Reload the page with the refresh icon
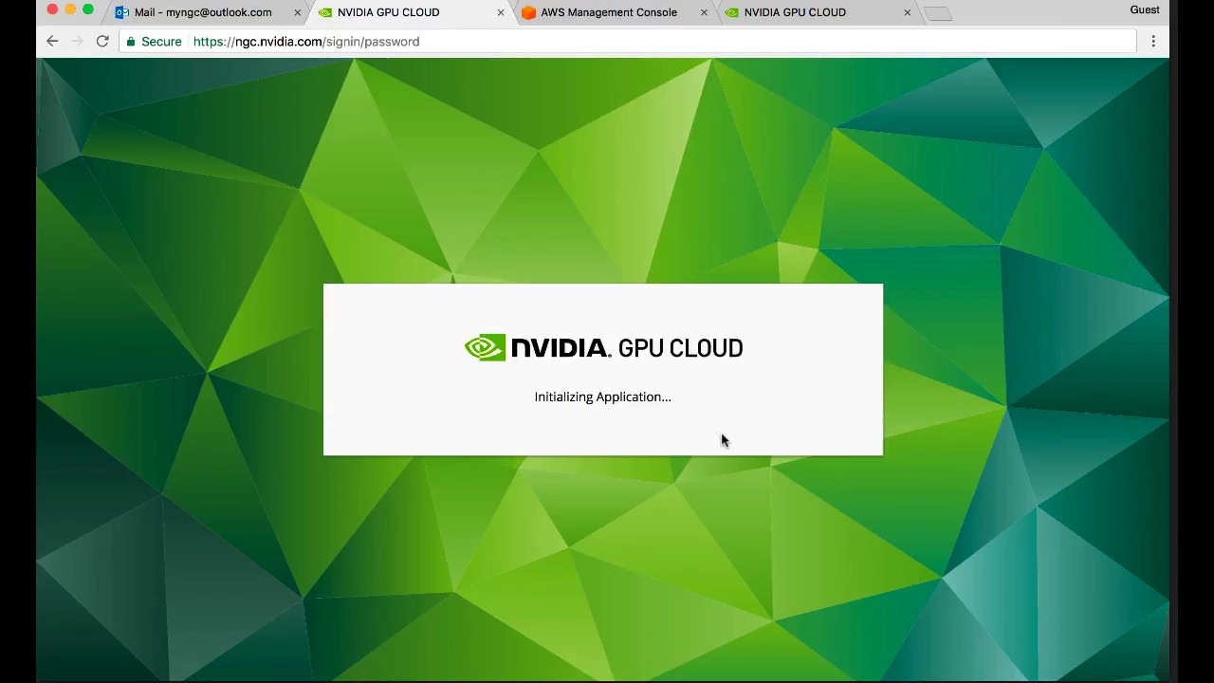Viewport: 1214px width, 683px height. tap(102, 42)
